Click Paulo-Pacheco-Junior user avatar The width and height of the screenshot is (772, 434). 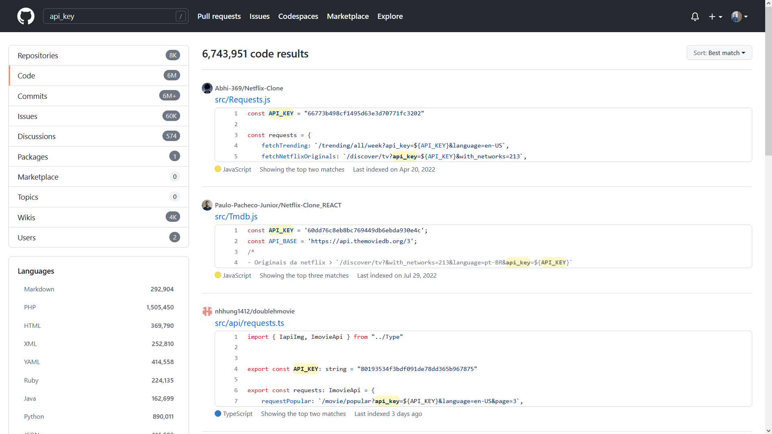pos(207,205)
